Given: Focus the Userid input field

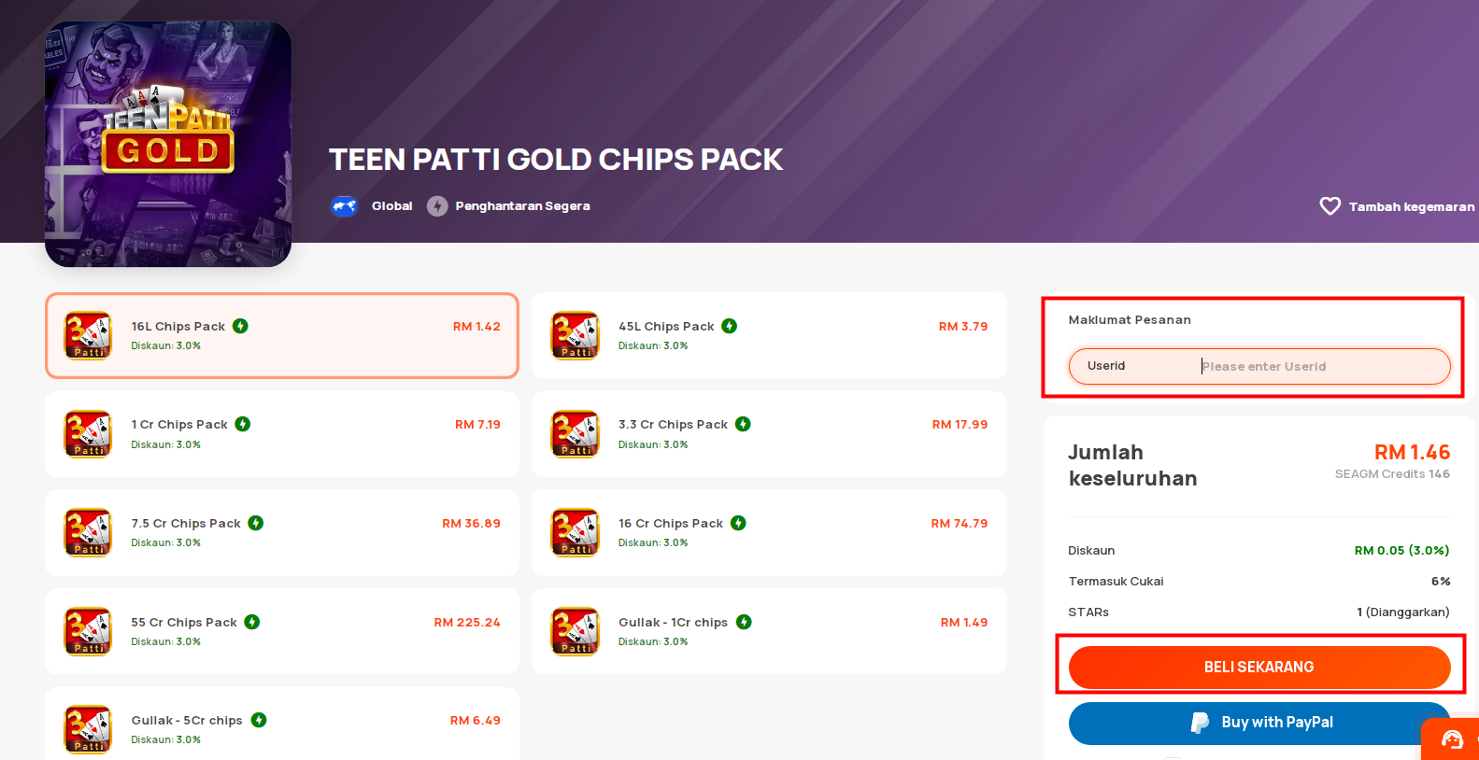Looking at the screenshot, I should click(x=1259, y=366).
